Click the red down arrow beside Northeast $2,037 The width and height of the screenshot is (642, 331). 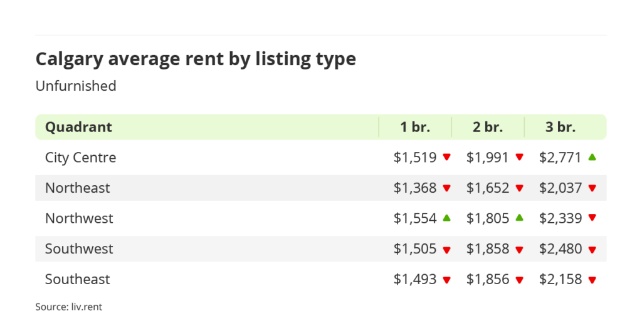592,188
